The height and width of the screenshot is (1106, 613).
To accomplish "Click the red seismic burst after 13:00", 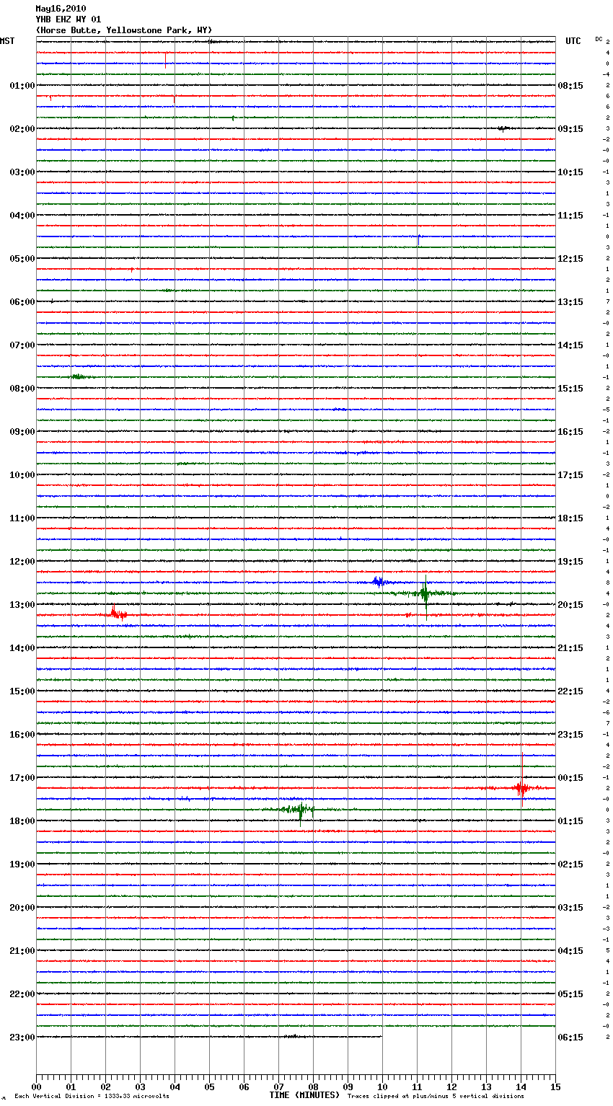I will pyautogui.click(x=118, y=614).
